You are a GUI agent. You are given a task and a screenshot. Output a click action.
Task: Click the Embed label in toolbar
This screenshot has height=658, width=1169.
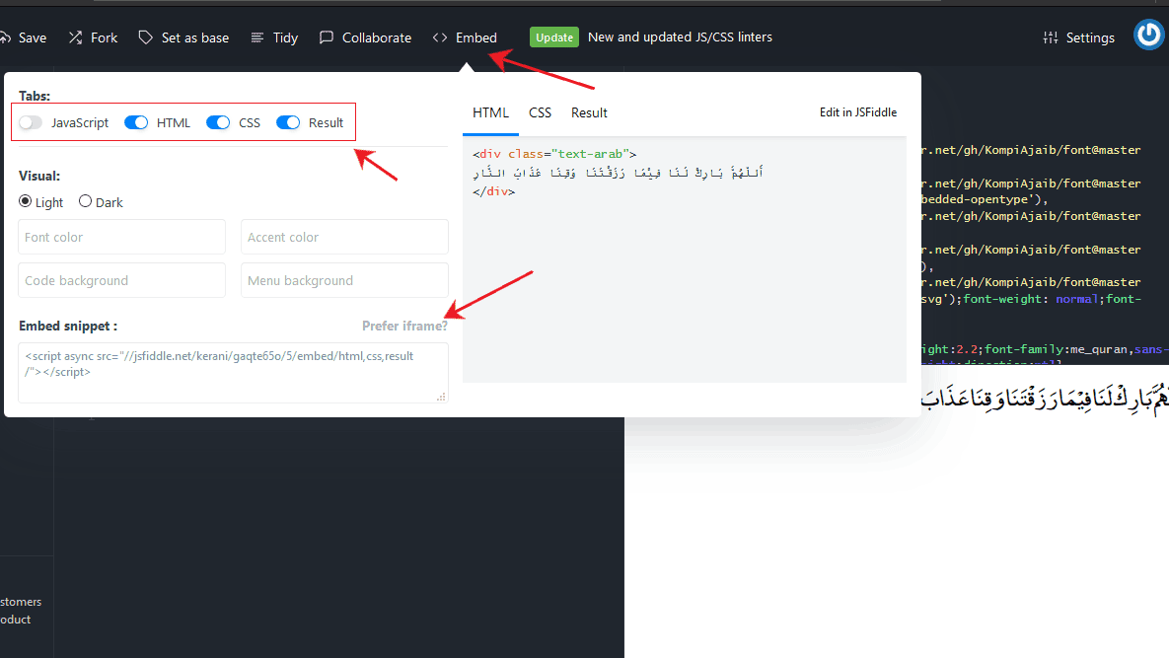pyautogui.click(x=475, y=37)
